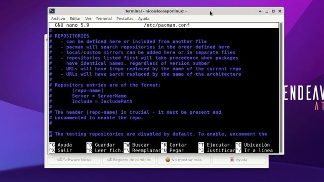Click the '^O Guardar' nano shortcut

(101, 145)
